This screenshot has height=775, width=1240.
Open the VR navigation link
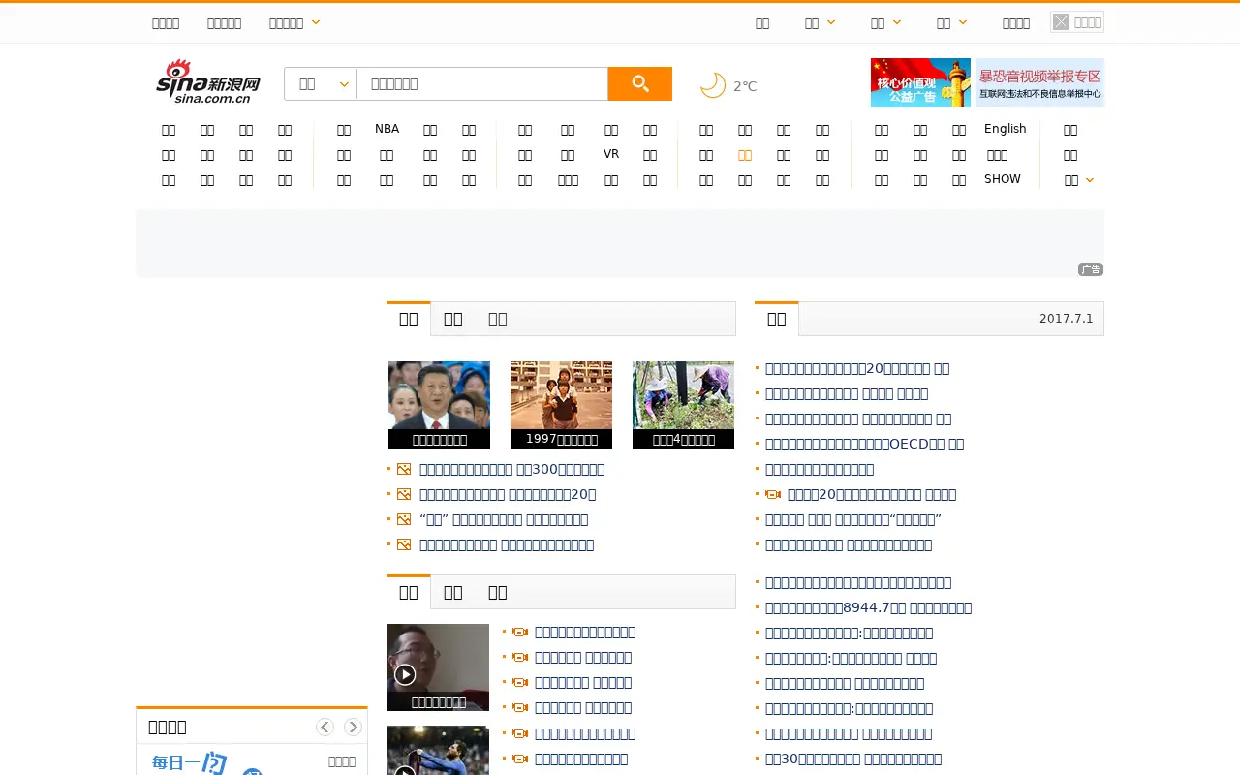click(611, 154)
